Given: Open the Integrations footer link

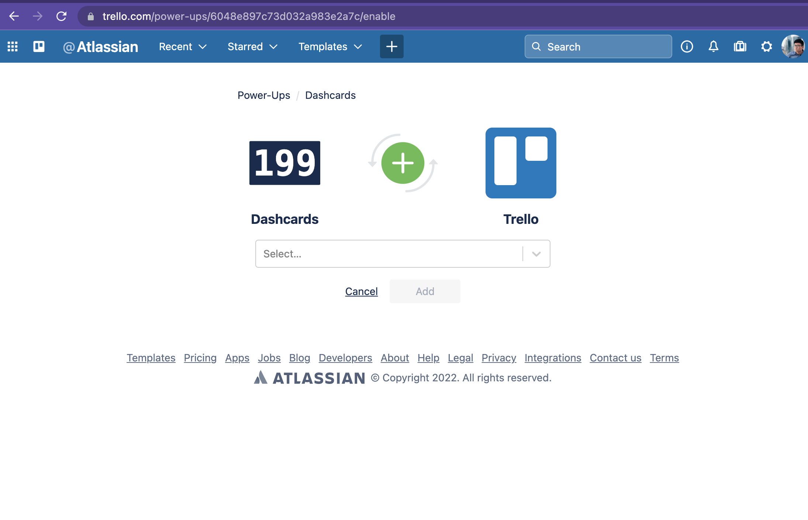Looking at the screenshot, I should (553, 358).
